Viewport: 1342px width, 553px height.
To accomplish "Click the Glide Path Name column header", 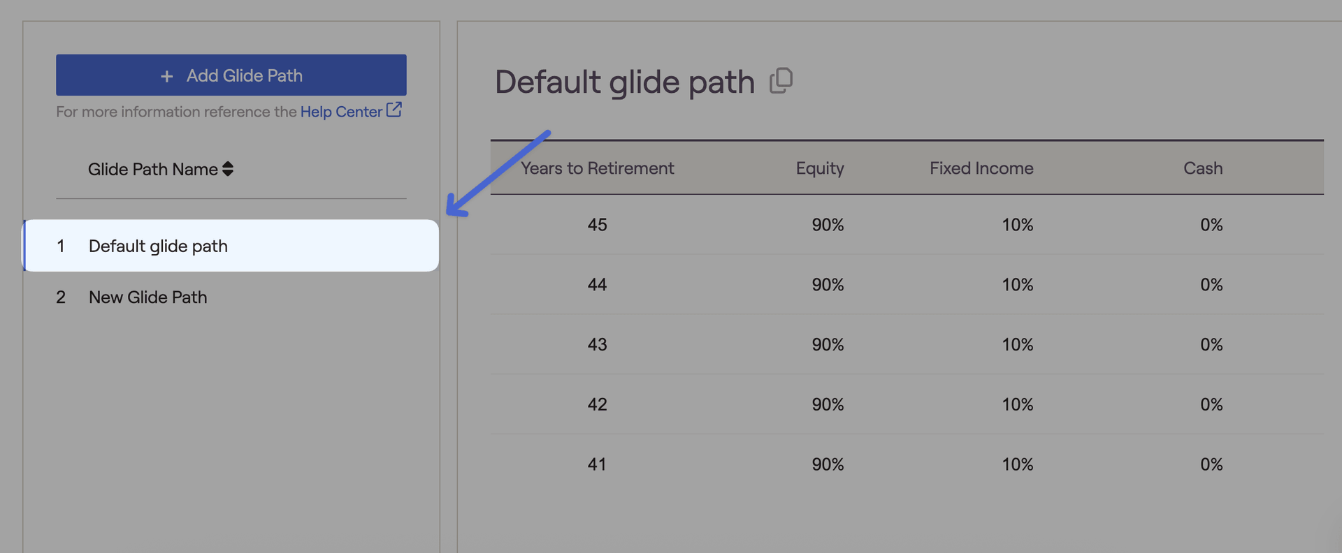I will point(152,169).
